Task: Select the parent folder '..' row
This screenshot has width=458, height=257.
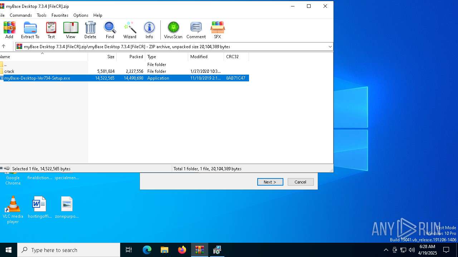Action: click(124, 65)
